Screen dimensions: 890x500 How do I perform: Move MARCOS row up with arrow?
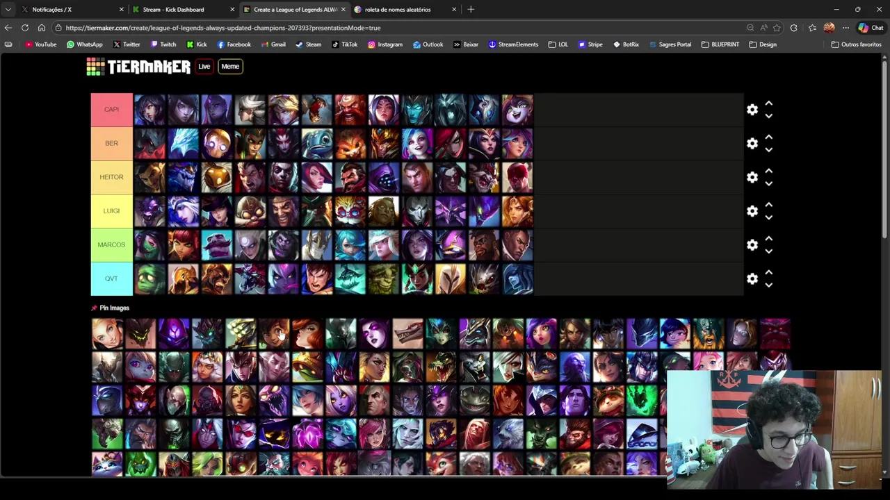tap(769, 238)
